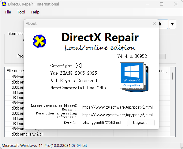The width and height of the screenshot is (183, 149).
Task: Open the latest version link post/9.html
Action: pyautogui.click(x=118, y=107)
